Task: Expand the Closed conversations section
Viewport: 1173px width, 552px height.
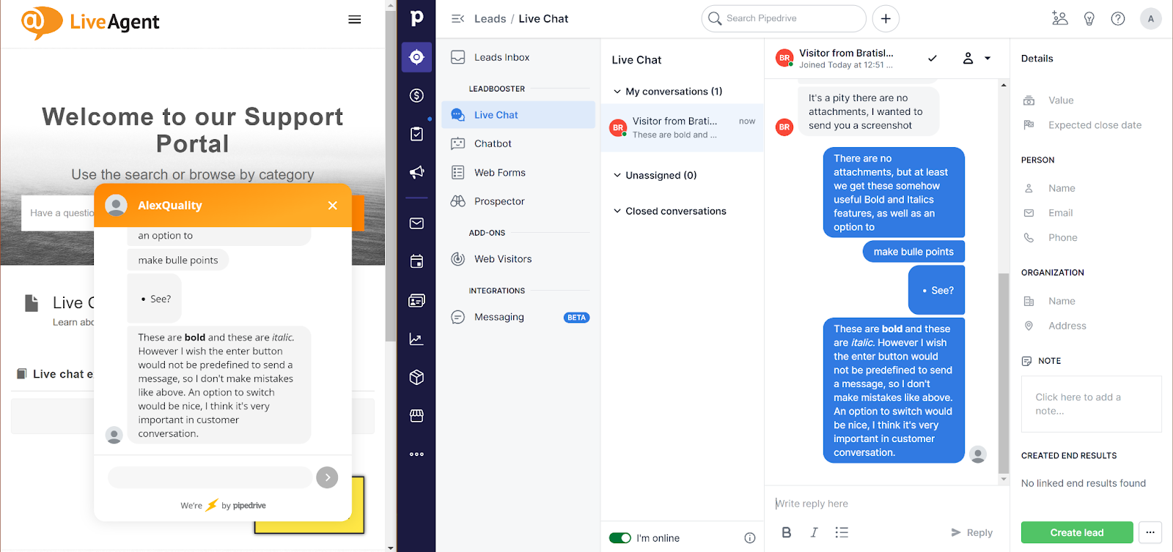Action: tap(617, 211)
